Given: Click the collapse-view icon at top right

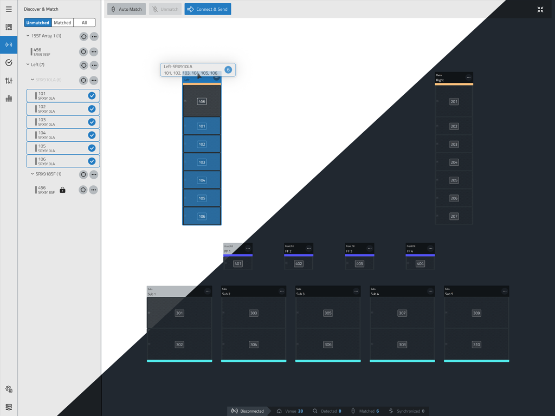Looking at the screenshot, I should pyautogui.click(x=540, y=9).
